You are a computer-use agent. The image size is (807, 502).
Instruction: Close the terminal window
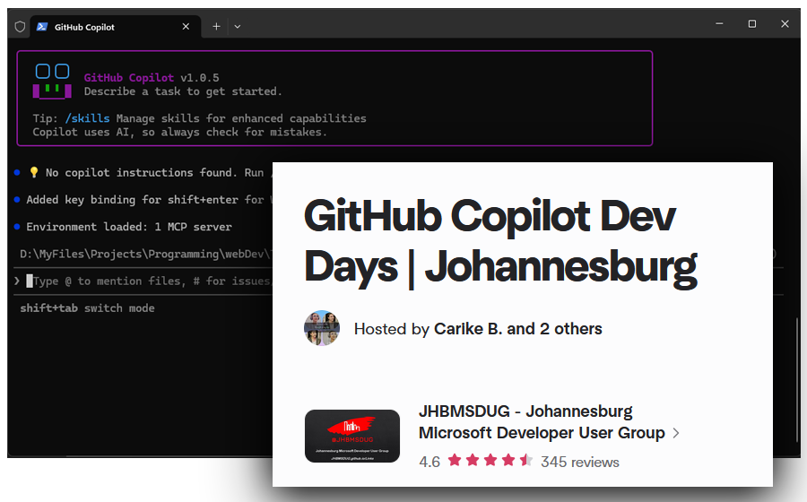tap(785, 23)
